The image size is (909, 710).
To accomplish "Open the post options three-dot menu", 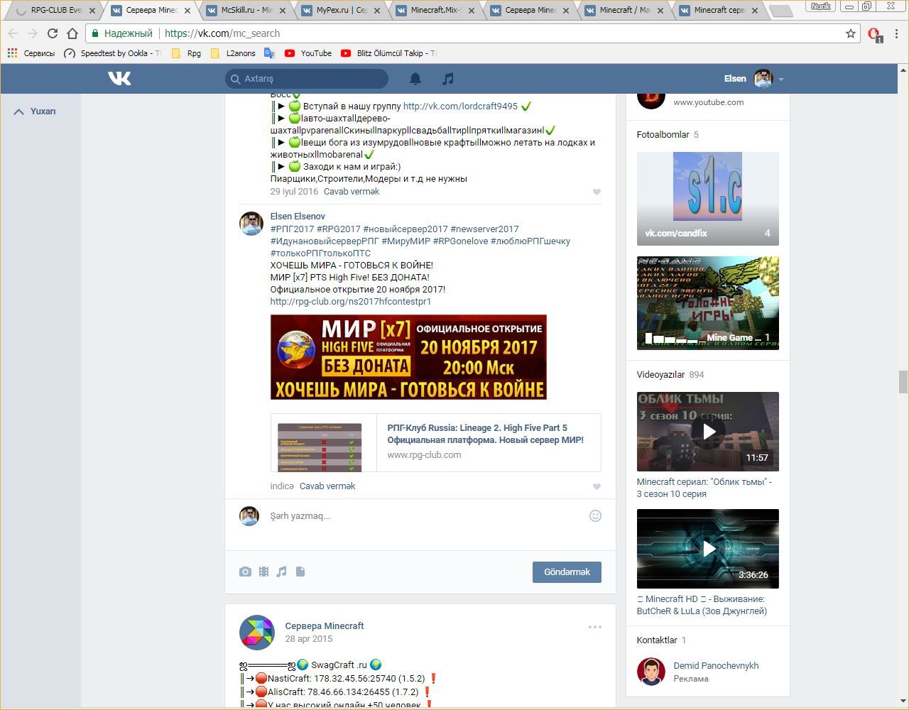I will tap(595, 627).
